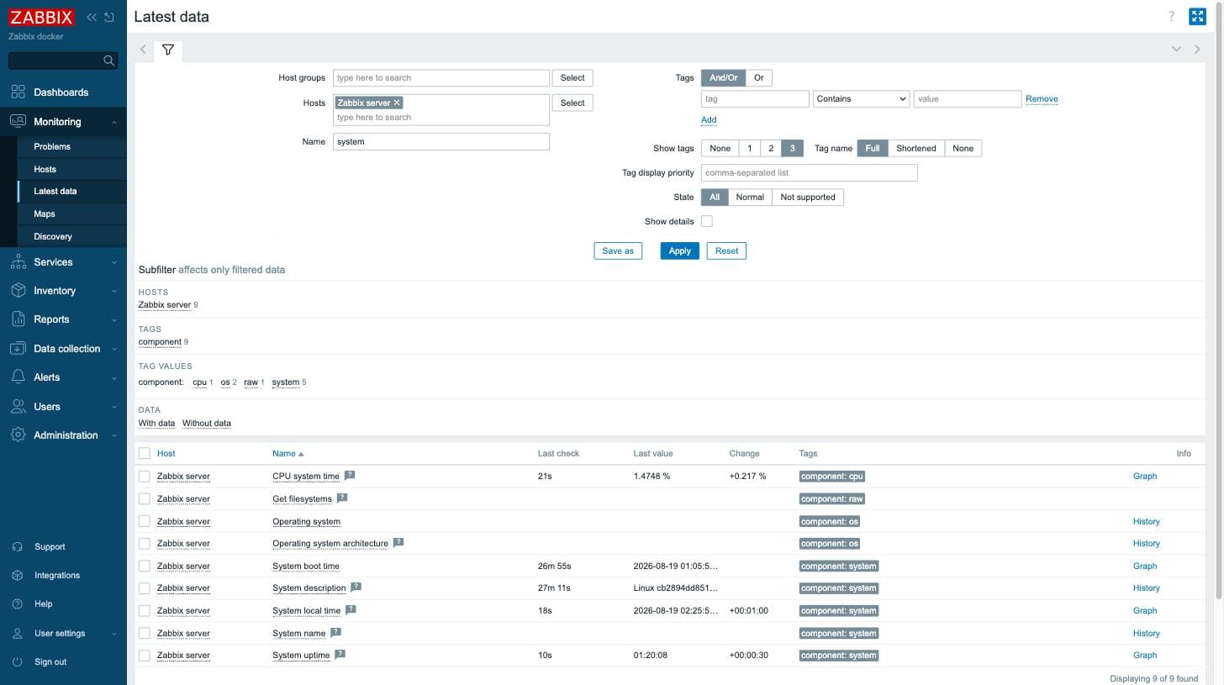Check the CPU system time row
The height and width of the screenshot is (685, 1224).
(x=145, y=477)
